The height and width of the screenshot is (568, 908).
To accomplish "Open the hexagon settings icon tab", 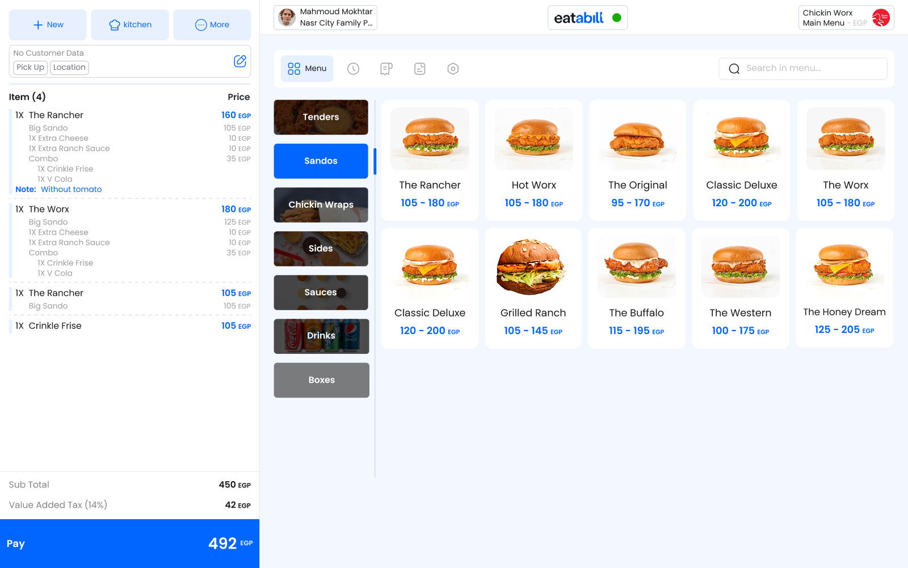I will (x=453, y=69).
